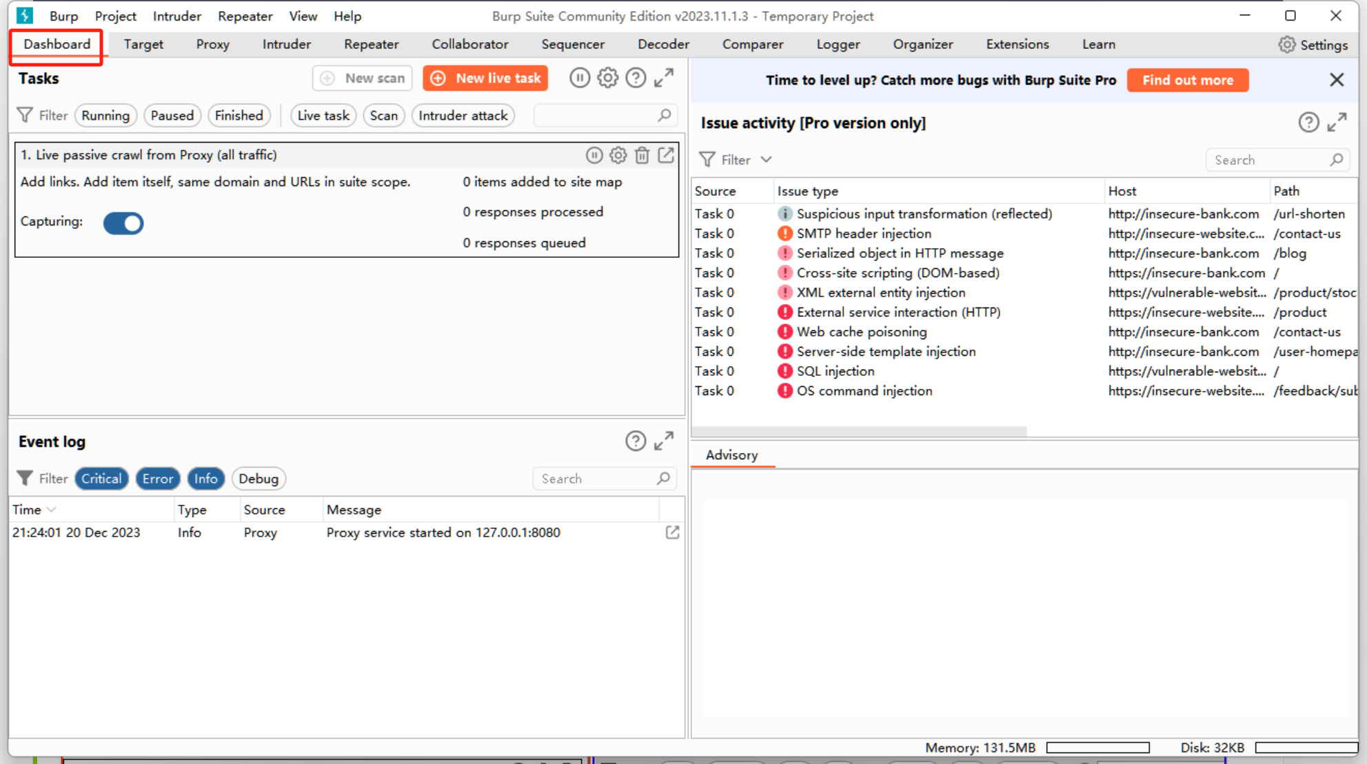The image size is (1367, 764).
Task: Switch to the Proxy tab
Action: (212, 44)
